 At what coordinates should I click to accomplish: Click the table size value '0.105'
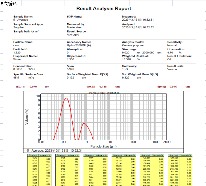(63, 158)
